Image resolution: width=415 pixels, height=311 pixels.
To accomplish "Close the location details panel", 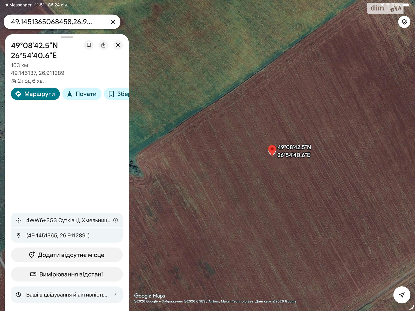I will pyautogui.click(x=118, y=45).
